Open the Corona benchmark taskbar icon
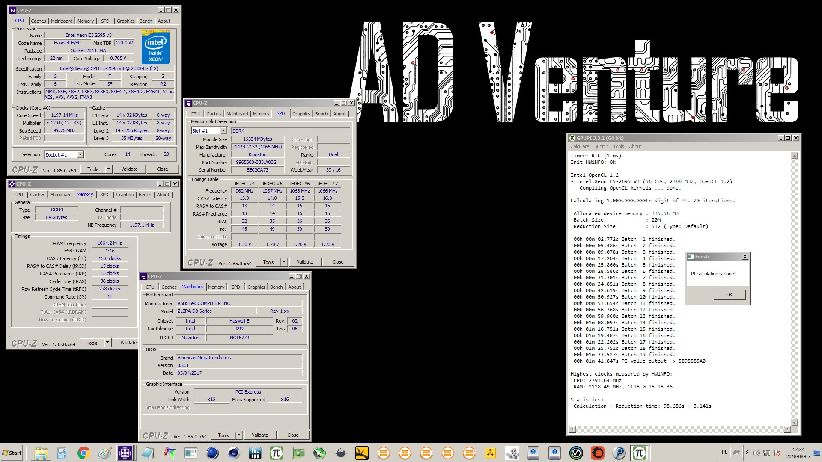 pyautogui.click(x=597, y=453)
